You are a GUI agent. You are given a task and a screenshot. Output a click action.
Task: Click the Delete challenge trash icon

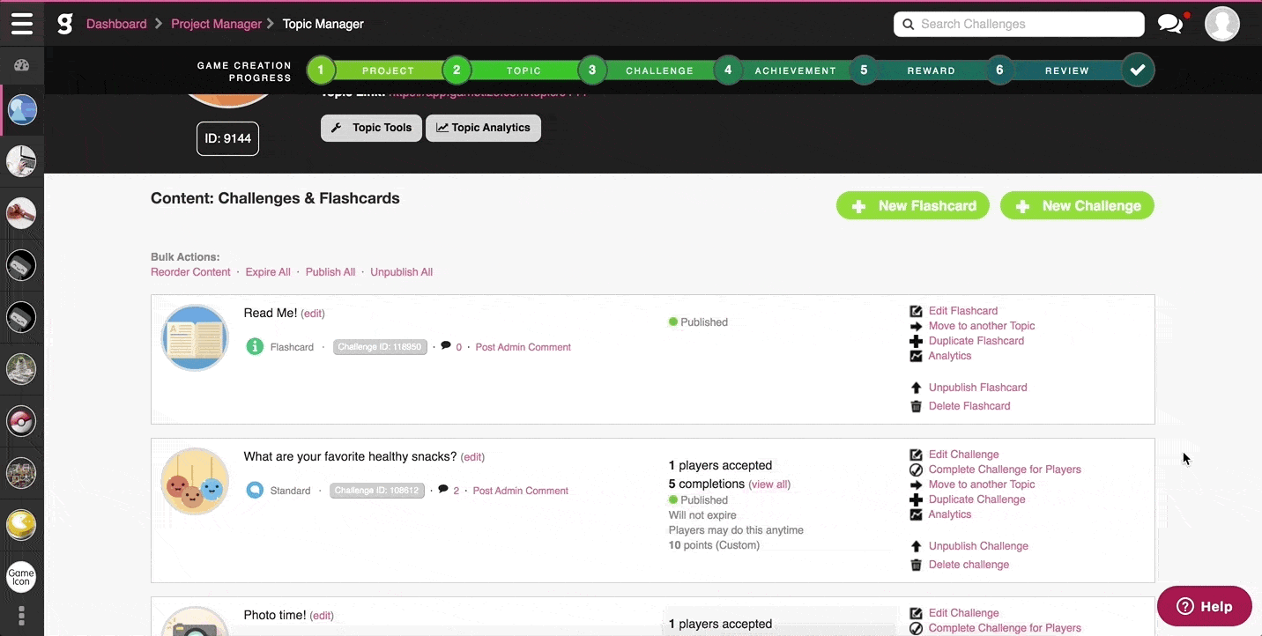(x=916, y=565)
